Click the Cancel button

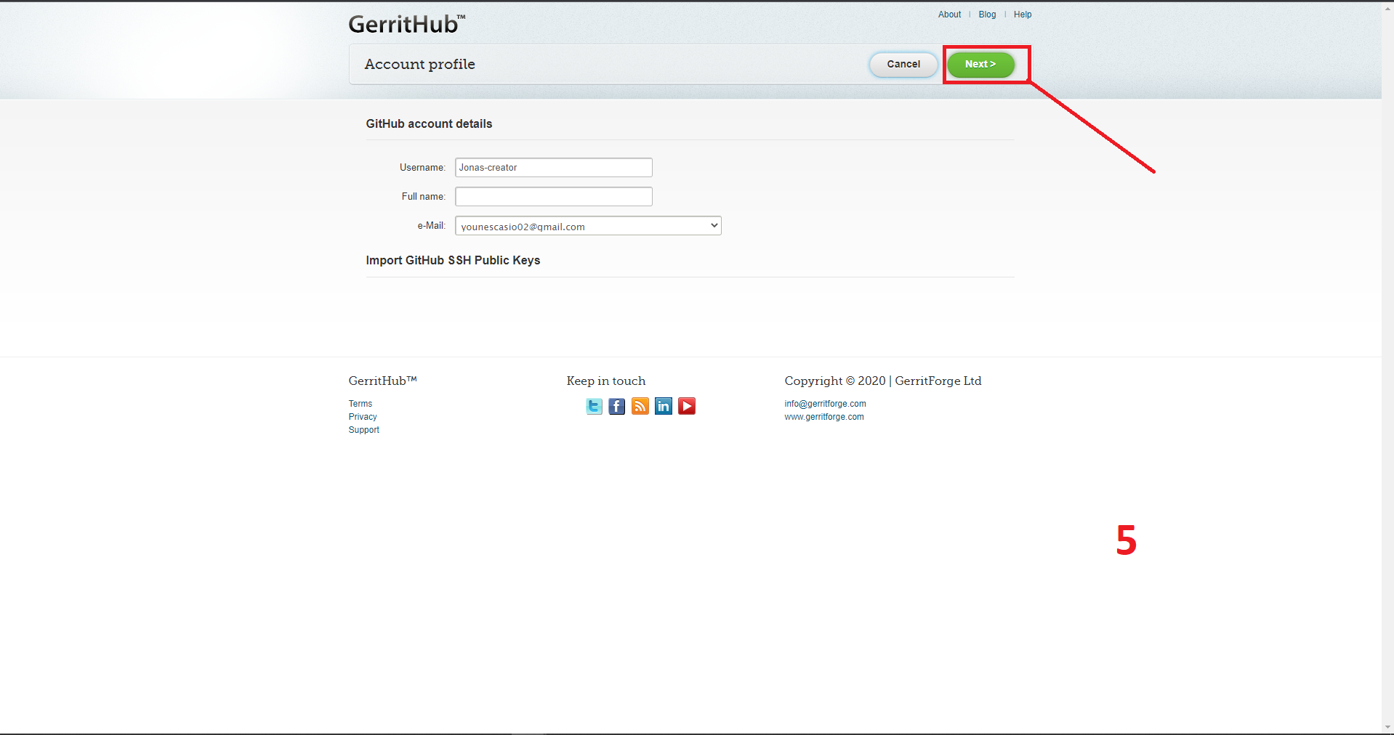(x=903, y=64)
